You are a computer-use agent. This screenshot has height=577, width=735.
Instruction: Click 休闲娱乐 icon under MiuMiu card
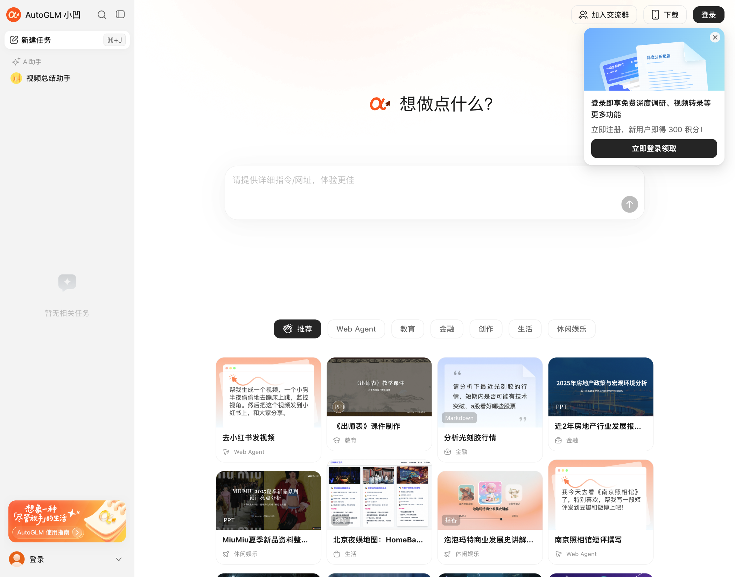226,554
